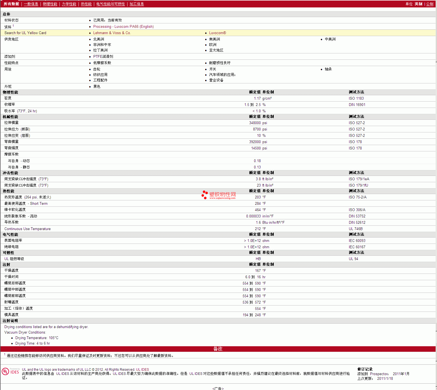437x390 pixels.
Task: Show the 电气性能与可燃性 tab
Action: pyautogui.click(x=110, y=4)
